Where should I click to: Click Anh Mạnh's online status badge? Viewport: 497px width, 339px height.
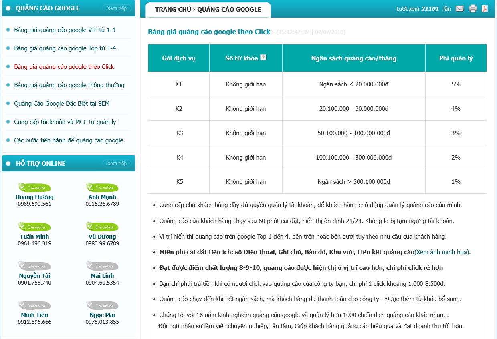[x=102, y=187]
